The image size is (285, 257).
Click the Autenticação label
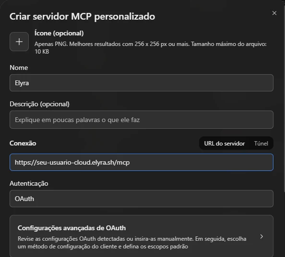[29, 183]
